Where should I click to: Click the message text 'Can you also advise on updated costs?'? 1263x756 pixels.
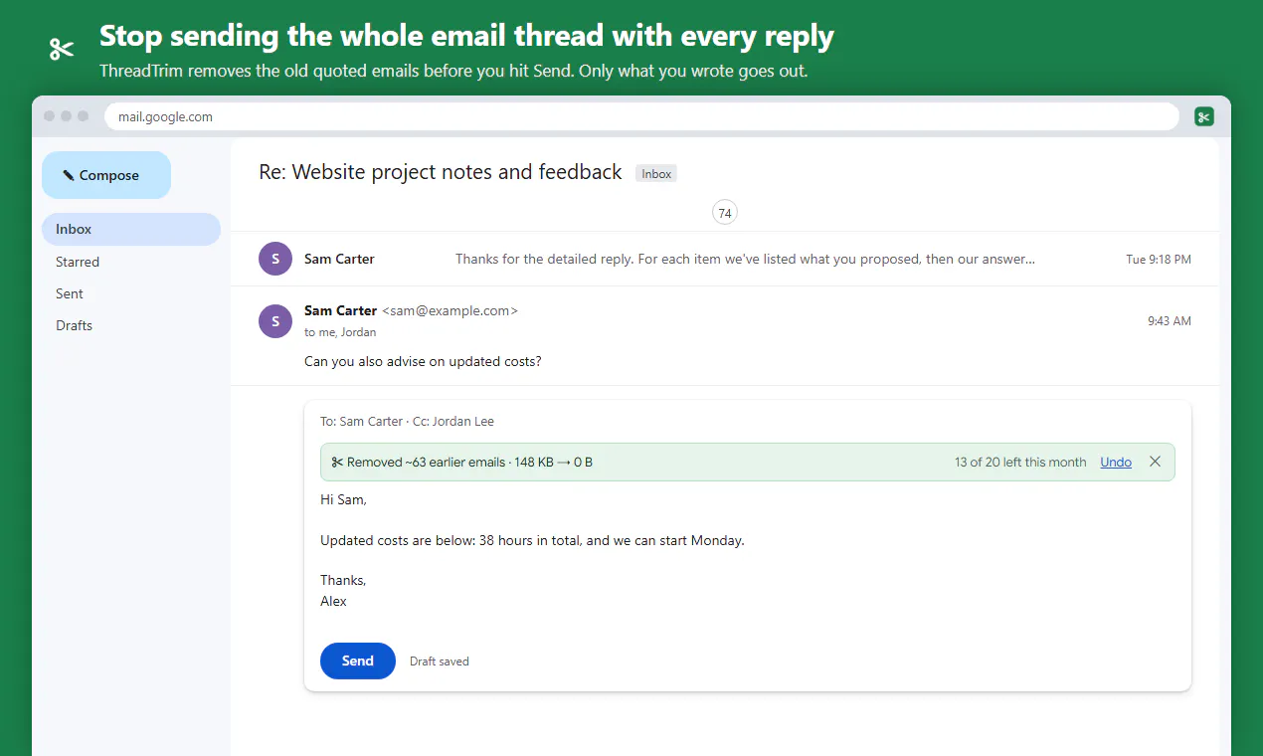423,361
